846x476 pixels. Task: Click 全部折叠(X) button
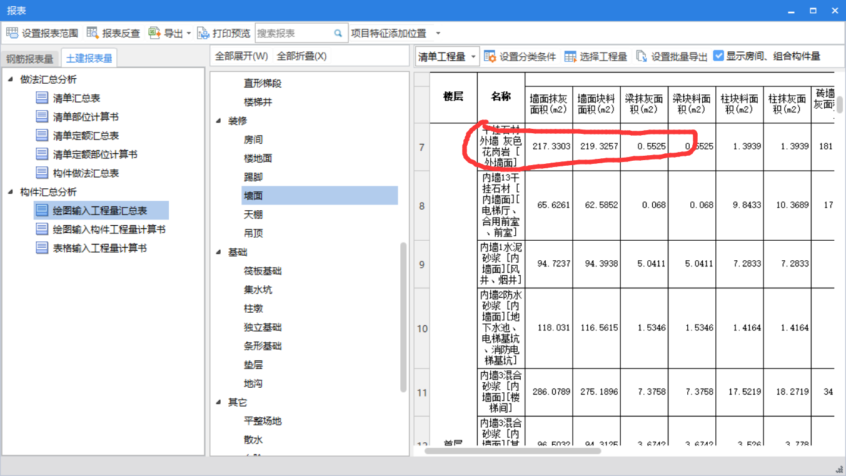(x=301, y=56)
